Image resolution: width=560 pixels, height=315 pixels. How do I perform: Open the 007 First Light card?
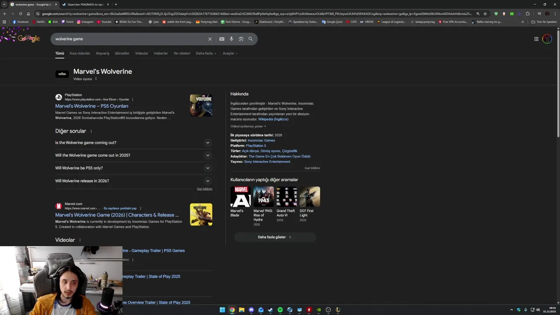[309, 204]
